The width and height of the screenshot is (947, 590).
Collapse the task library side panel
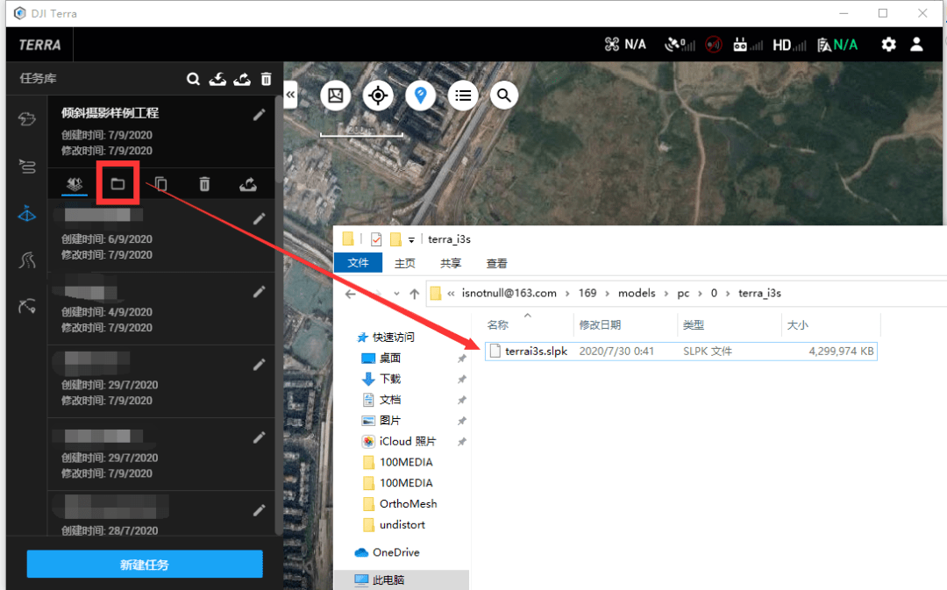pos(290,95)
